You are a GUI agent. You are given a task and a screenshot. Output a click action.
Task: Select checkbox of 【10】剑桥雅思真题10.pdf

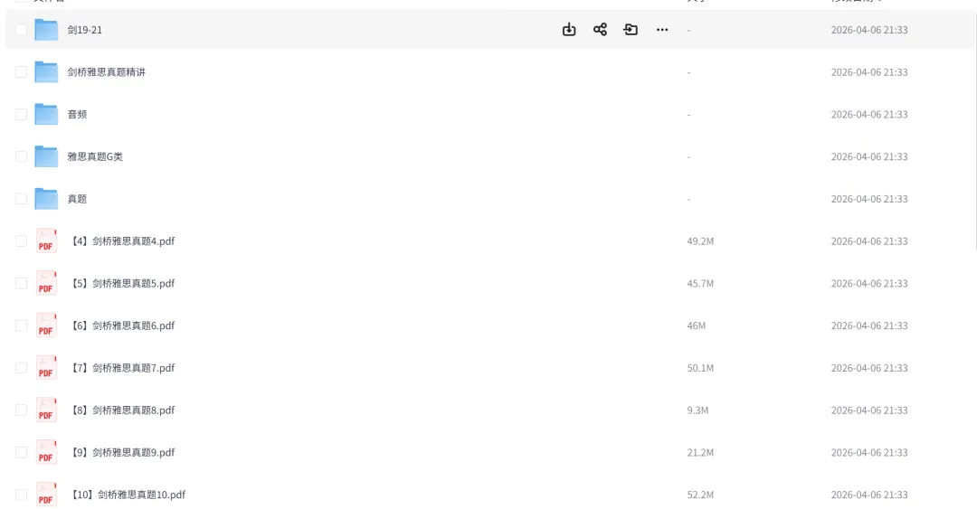(21, 495)
